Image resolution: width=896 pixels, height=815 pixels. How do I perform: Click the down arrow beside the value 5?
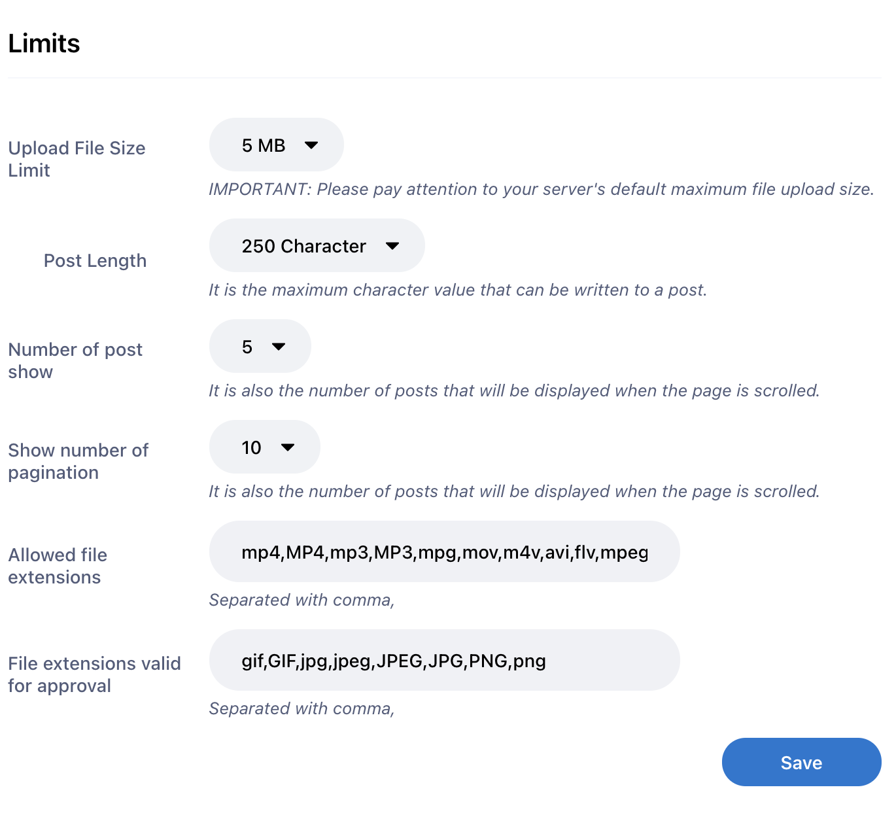pyautogui.click(x=279, y=347)
